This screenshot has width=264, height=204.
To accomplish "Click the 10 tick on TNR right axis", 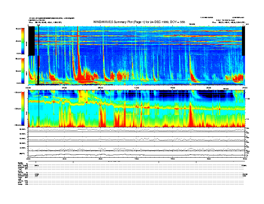I will click(x=247, y=119).
